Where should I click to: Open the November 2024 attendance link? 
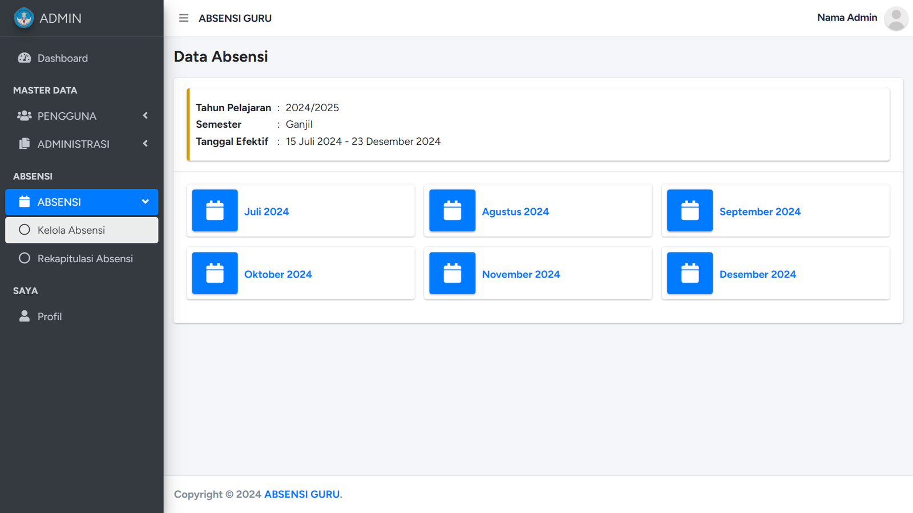[x=520, y=274]
